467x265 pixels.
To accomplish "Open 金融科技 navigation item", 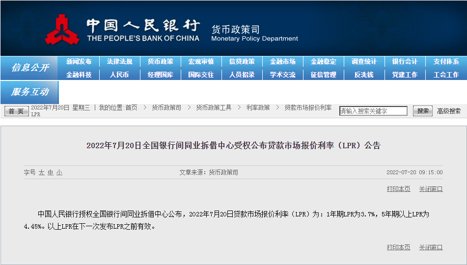I will 79,75.
